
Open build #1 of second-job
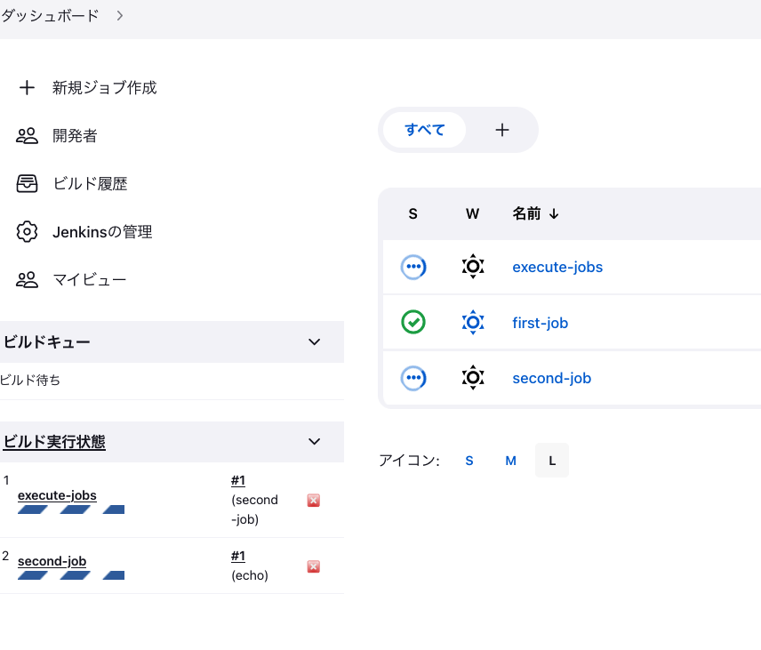tap(236, 556)
